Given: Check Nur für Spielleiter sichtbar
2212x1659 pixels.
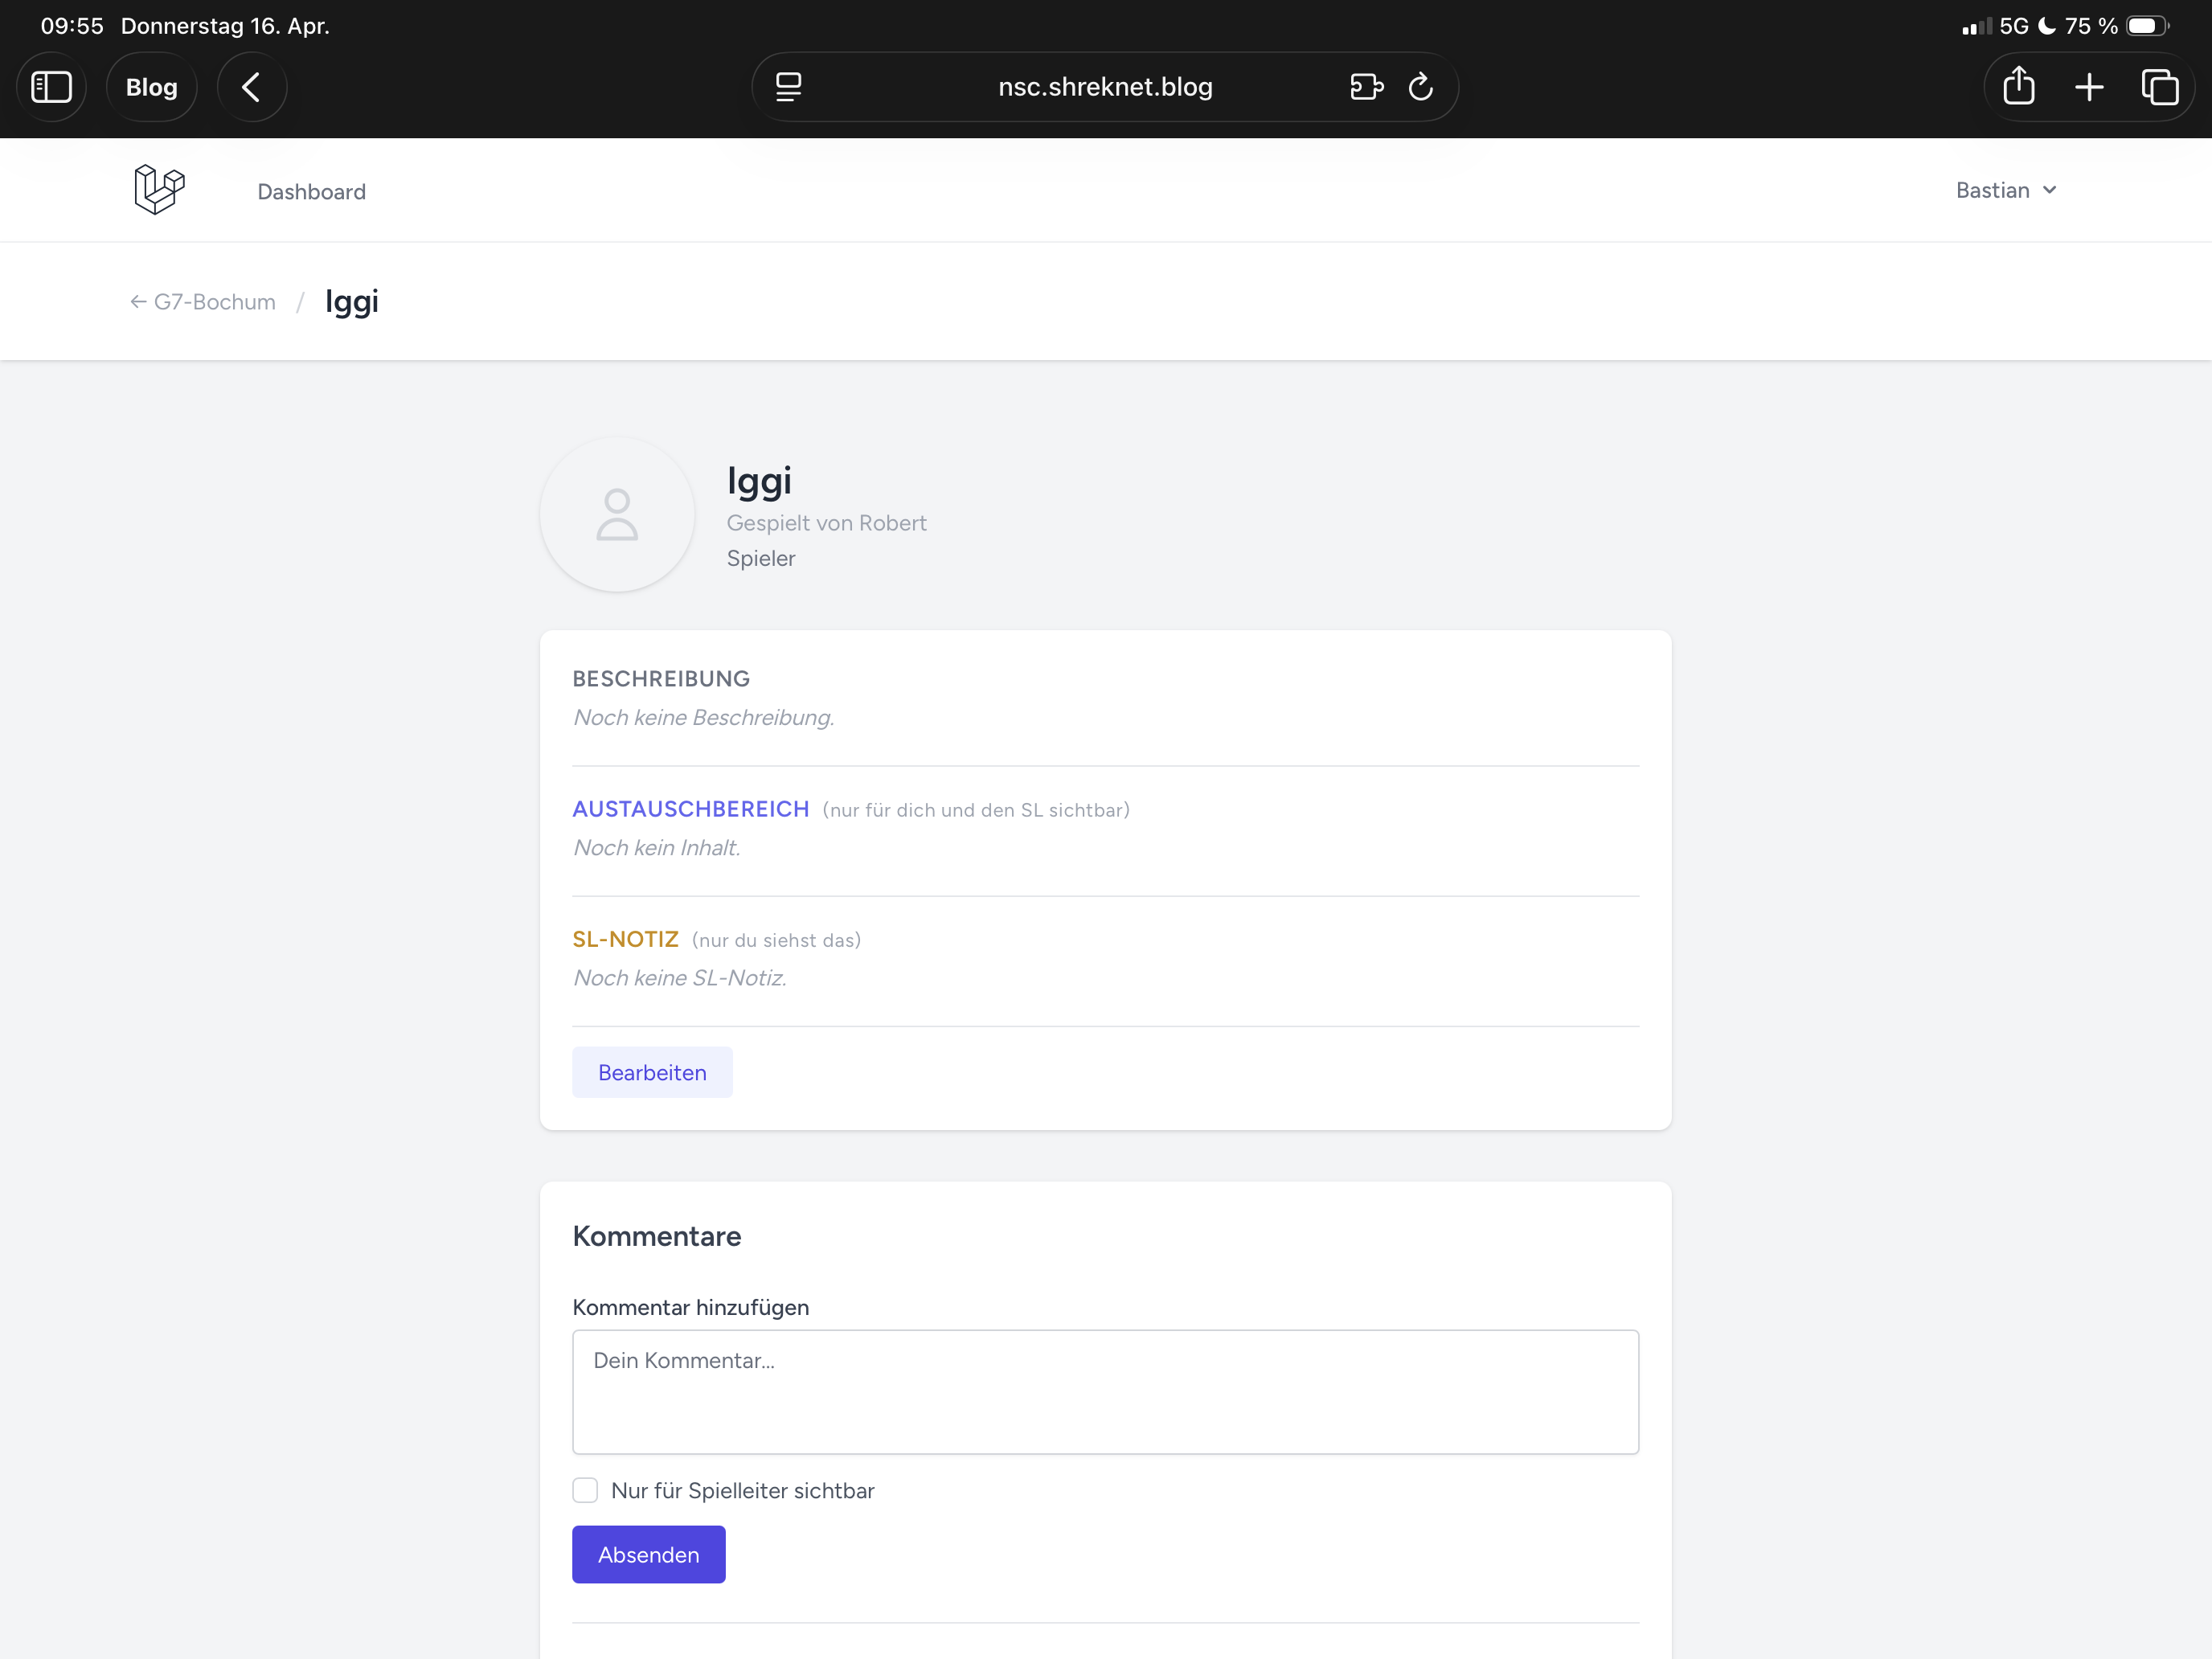Looking at the screenshot, I should [585, 1490].
